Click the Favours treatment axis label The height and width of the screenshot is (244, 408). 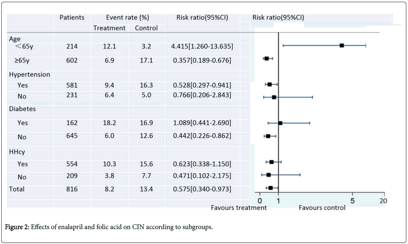pyautogui.click(x=239, y=208)
